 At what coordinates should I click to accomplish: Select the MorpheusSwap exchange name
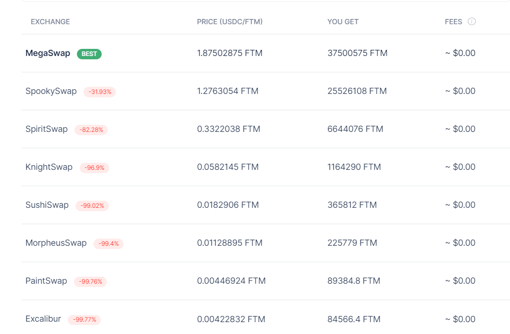pyautogui.click(x=56, y=243)
